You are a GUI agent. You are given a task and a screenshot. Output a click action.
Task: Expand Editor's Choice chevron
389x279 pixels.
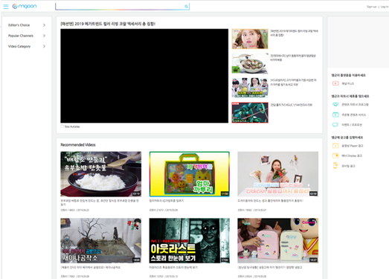click(44, 25)
